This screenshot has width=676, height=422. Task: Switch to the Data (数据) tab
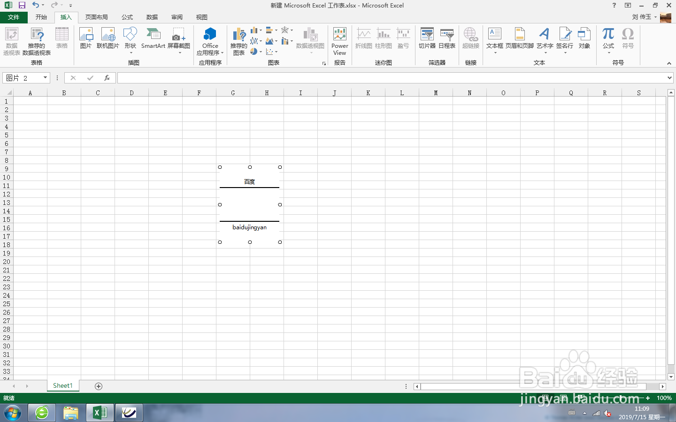pyautogui.click(x=152, y=17)
